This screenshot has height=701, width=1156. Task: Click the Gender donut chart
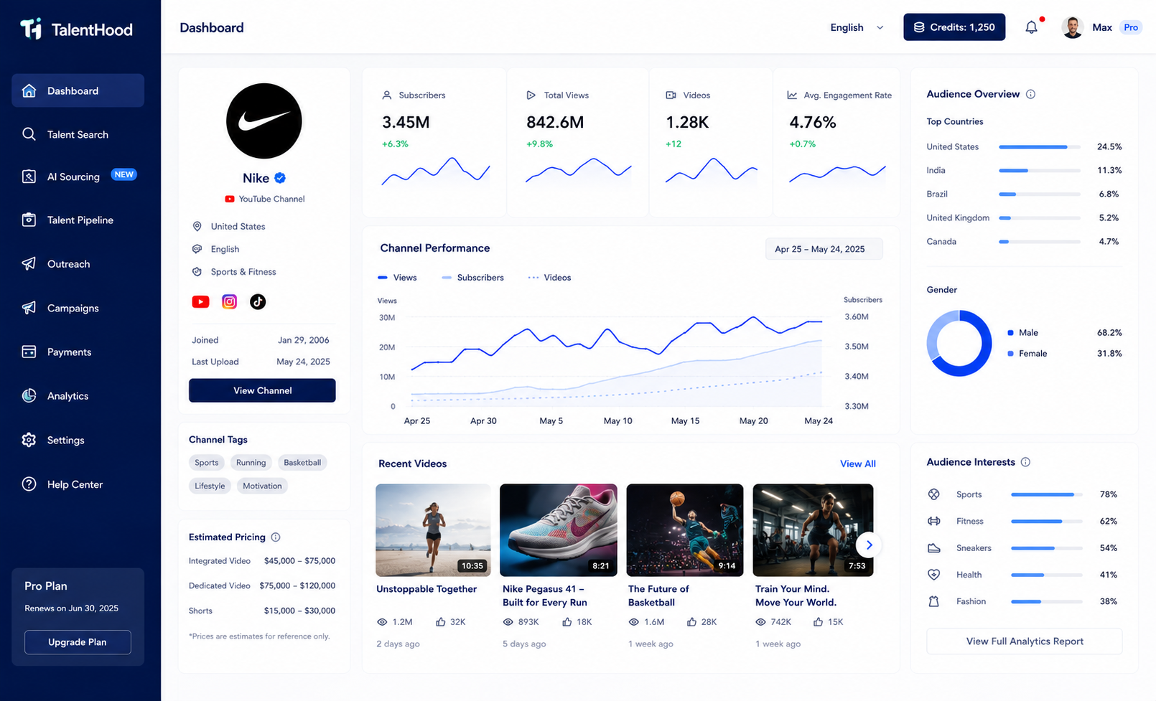(x=959, y=343)
